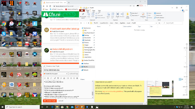The width and height of the screenshot is (195, 109).
Task: Switch to details view in Explorer status bar
Action: (180, 79)
